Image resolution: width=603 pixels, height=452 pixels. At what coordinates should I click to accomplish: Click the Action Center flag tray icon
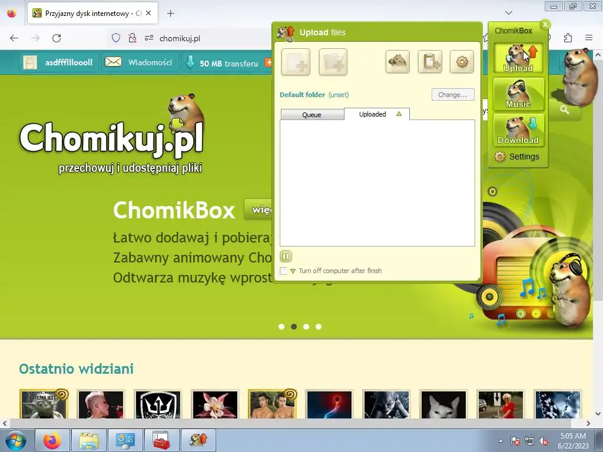point(515,441)
